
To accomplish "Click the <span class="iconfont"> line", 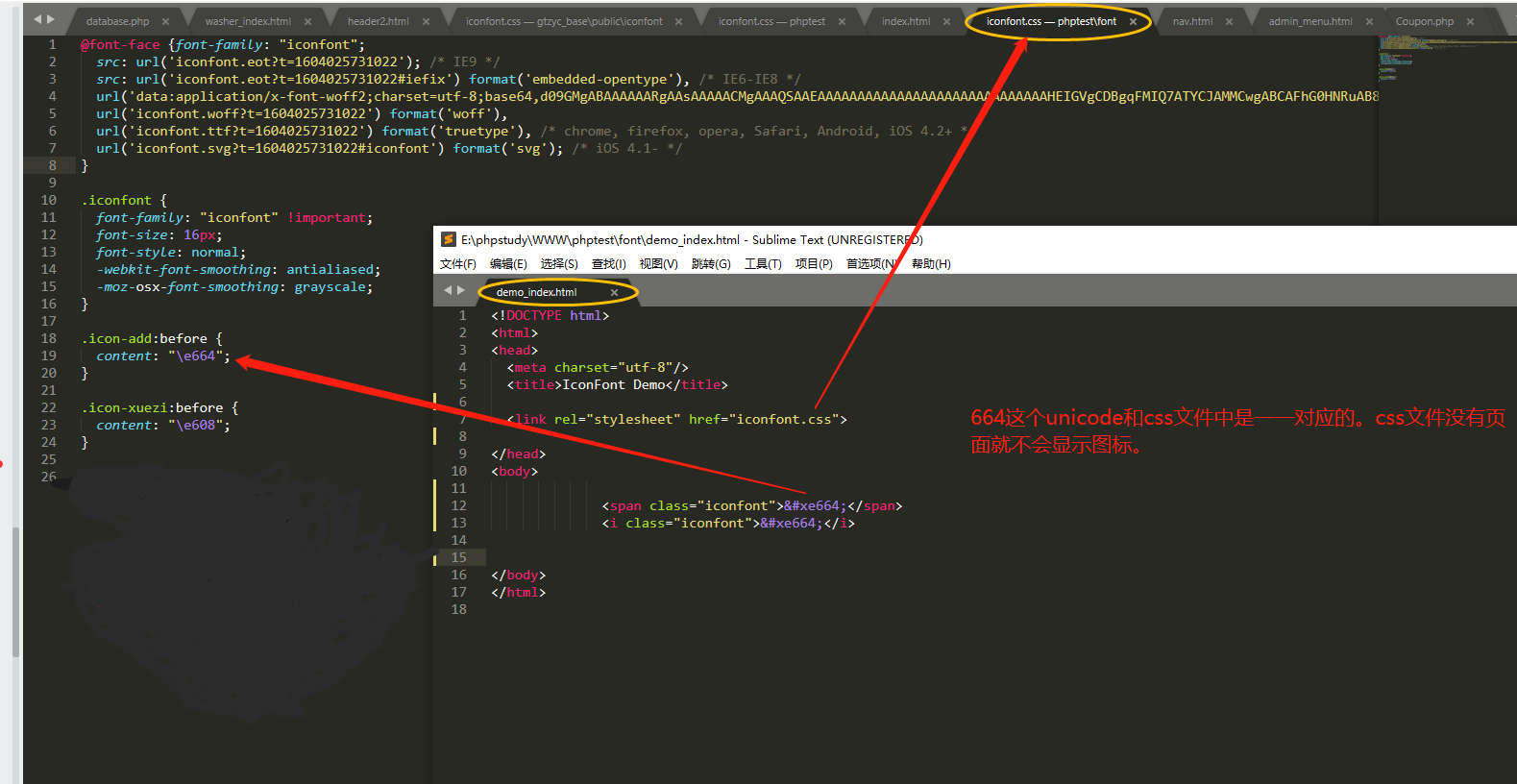I will click(752, 505).
